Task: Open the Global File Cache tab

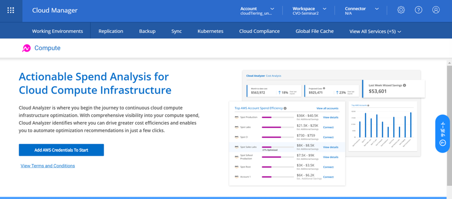Action: (x=315, y=31)
